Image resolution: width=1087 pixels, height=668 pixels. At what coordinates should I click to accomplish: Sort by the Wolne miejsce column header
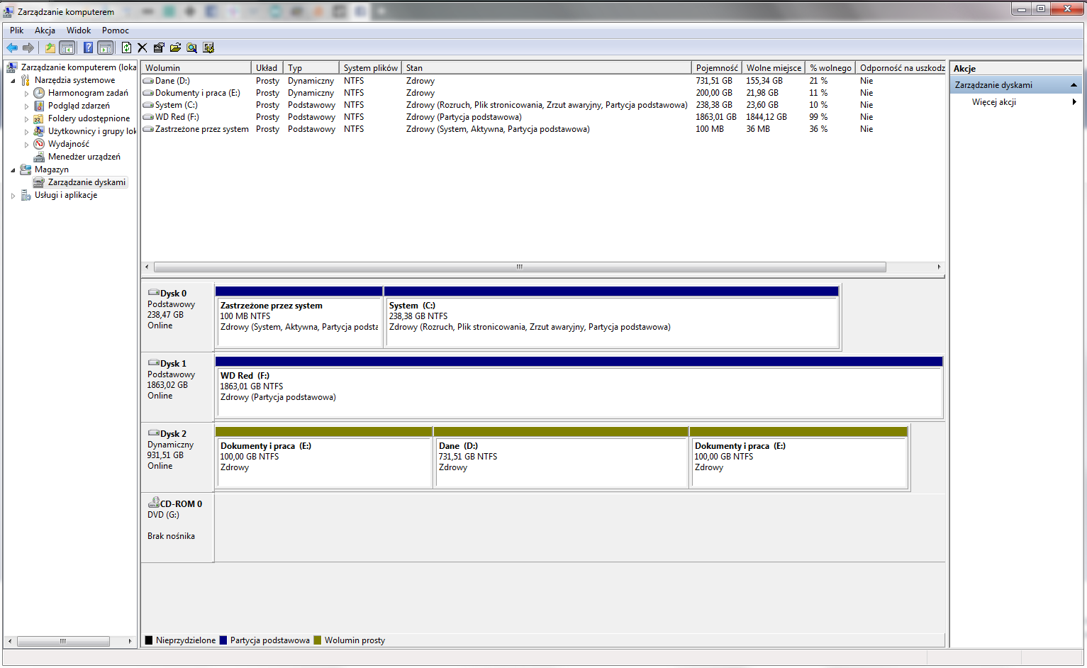(x=774, y=68)
